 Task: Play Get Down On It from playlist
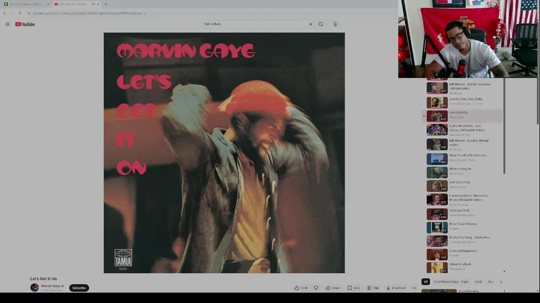pyautogui.click(x=463, y=214)
